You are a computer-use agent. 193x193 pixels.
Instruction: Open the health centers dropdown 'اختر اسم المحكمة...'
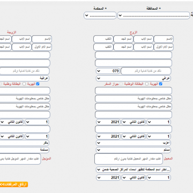(x=133, y=169)
